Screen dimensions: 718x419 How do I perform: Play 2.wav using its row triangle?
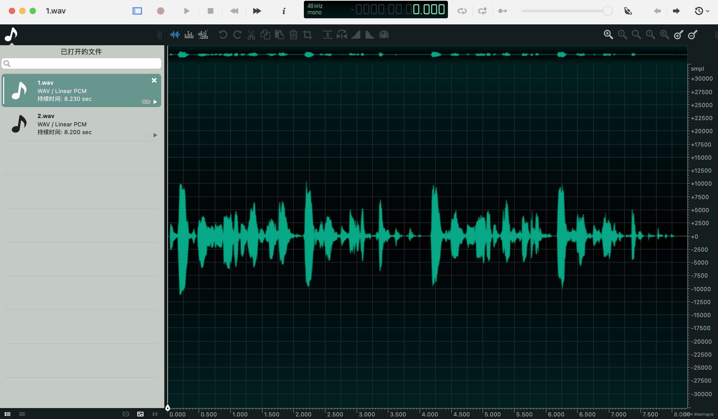coord(155,135)
